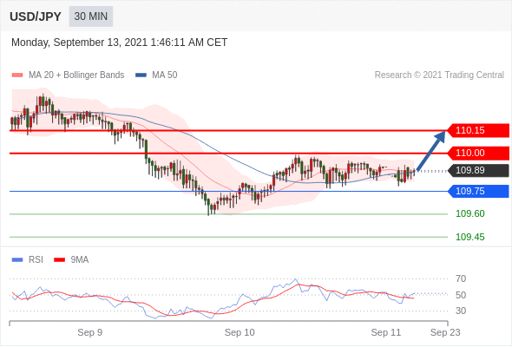
Task: Click the 9MA red legend swatch
Action: click(59, 260)
